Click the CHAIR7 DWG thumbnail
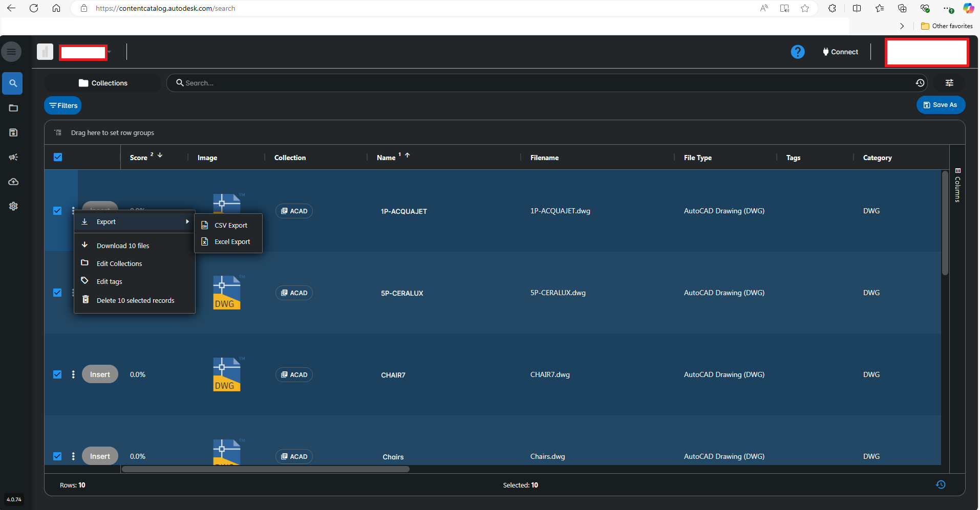 [227, 374]
